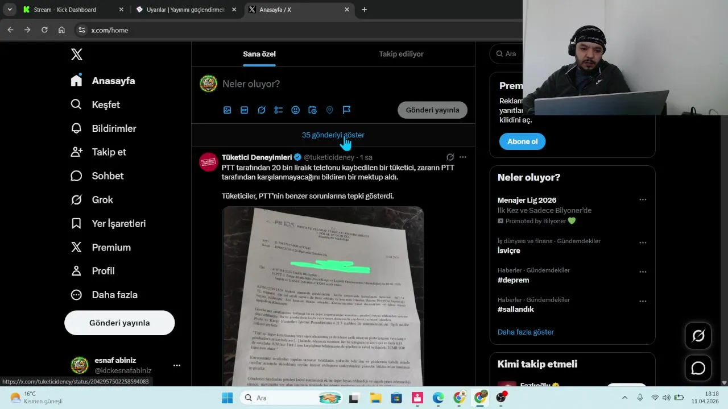
Task: Click Tüketici Deneyimleri account name
Action: [x=257, y=157]
